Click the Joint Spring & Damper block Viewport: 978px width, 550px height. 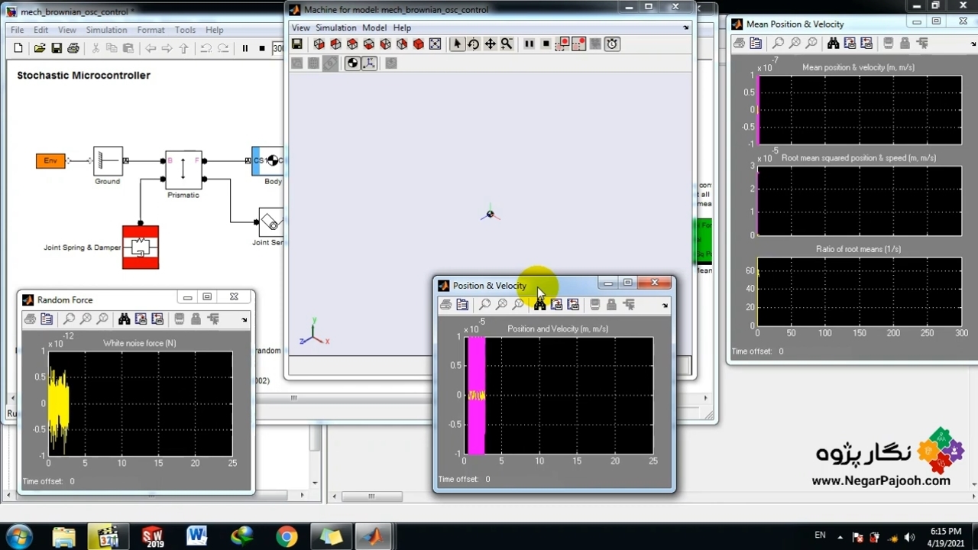tap(141, 247)
